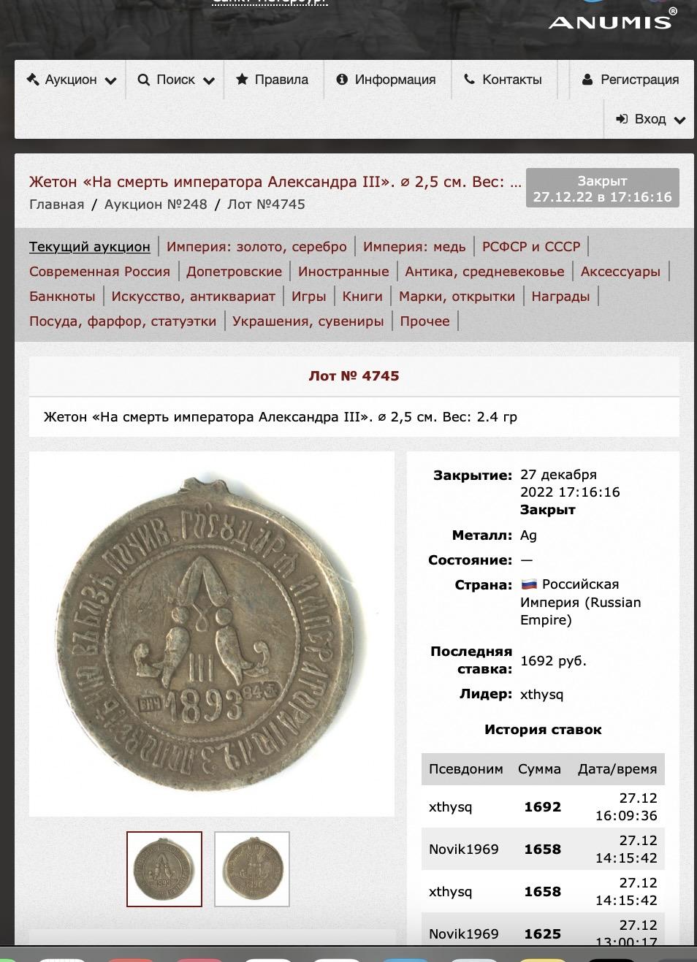
Task: Click the phone icon beside Контакты
Action: click(x=470, y=80)
